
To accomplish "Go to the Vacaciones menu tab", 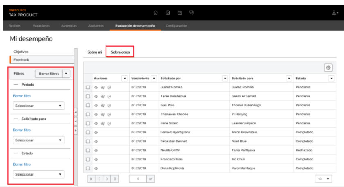I will (41, 26).
